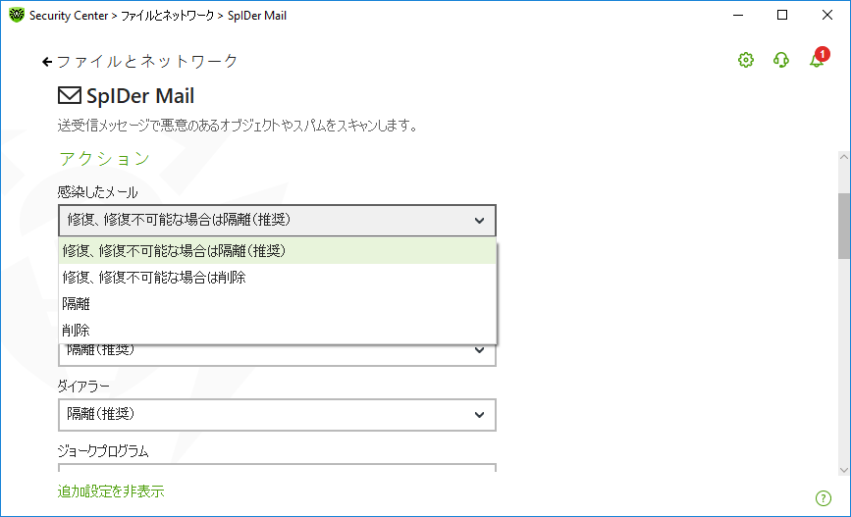Maximize the Security Center window
This screenshot has height=517, width=851.
tap(782, 15)
